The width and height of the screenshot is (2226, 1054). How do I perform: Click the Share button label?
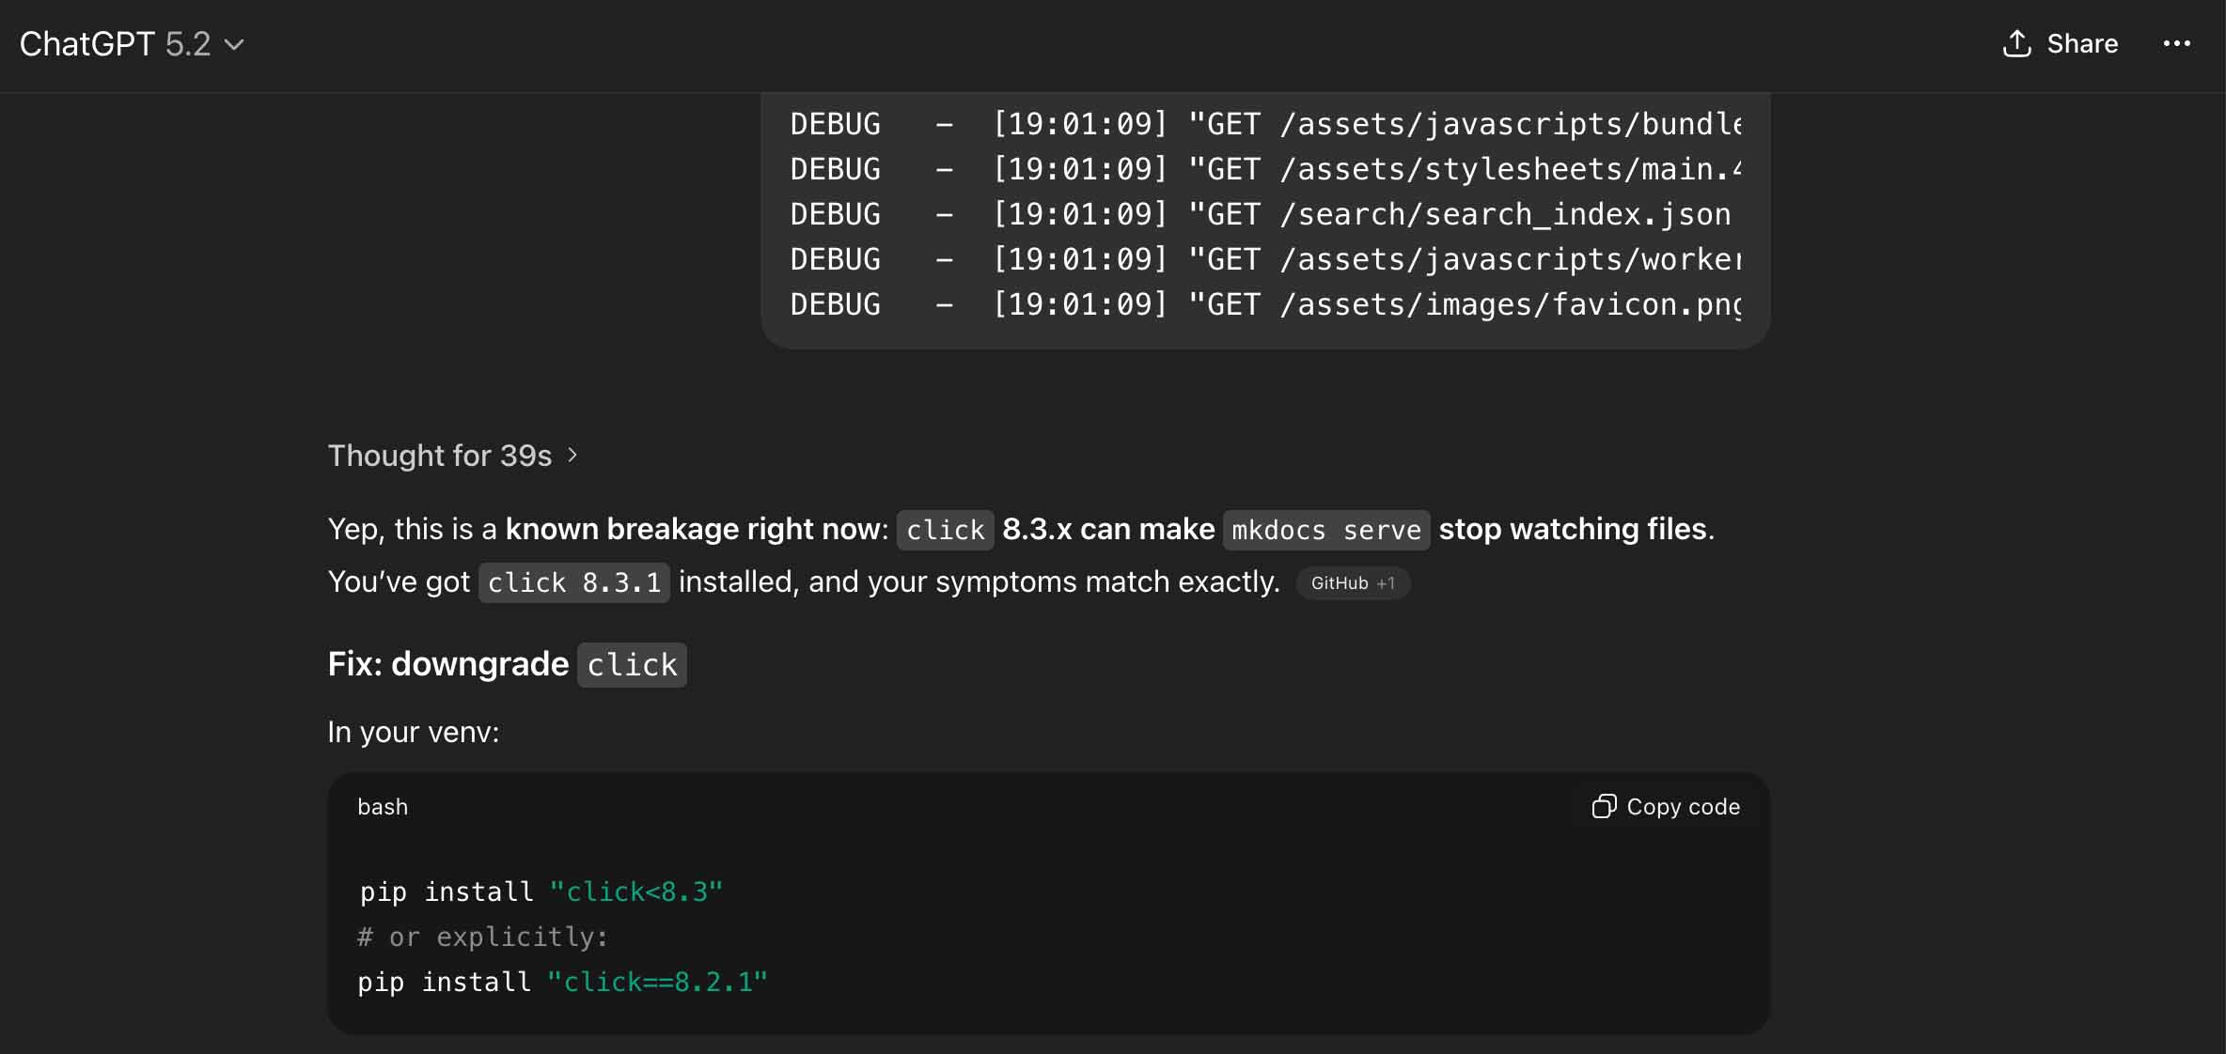pos(2081,43)
